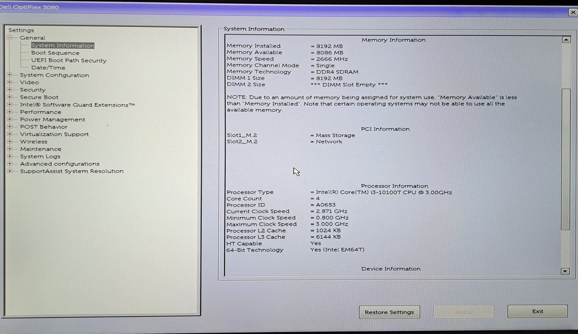578x334 pixels.
Task: Select SupportAssist System Resolution label
Action: (x=72, y=171)
